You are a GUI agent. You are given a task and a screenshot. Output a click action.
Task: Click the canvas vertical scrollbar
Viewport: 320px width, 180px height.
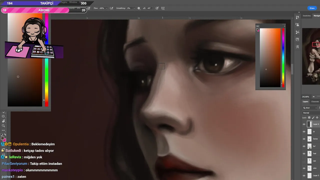(x=292, y=69)
